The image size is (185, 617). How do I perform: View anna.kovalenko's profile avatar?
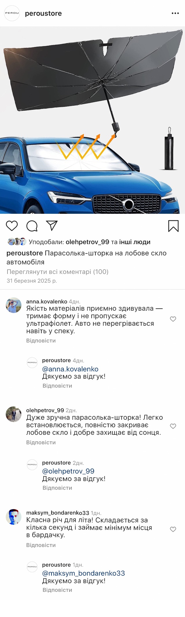[x=14, y=305]
